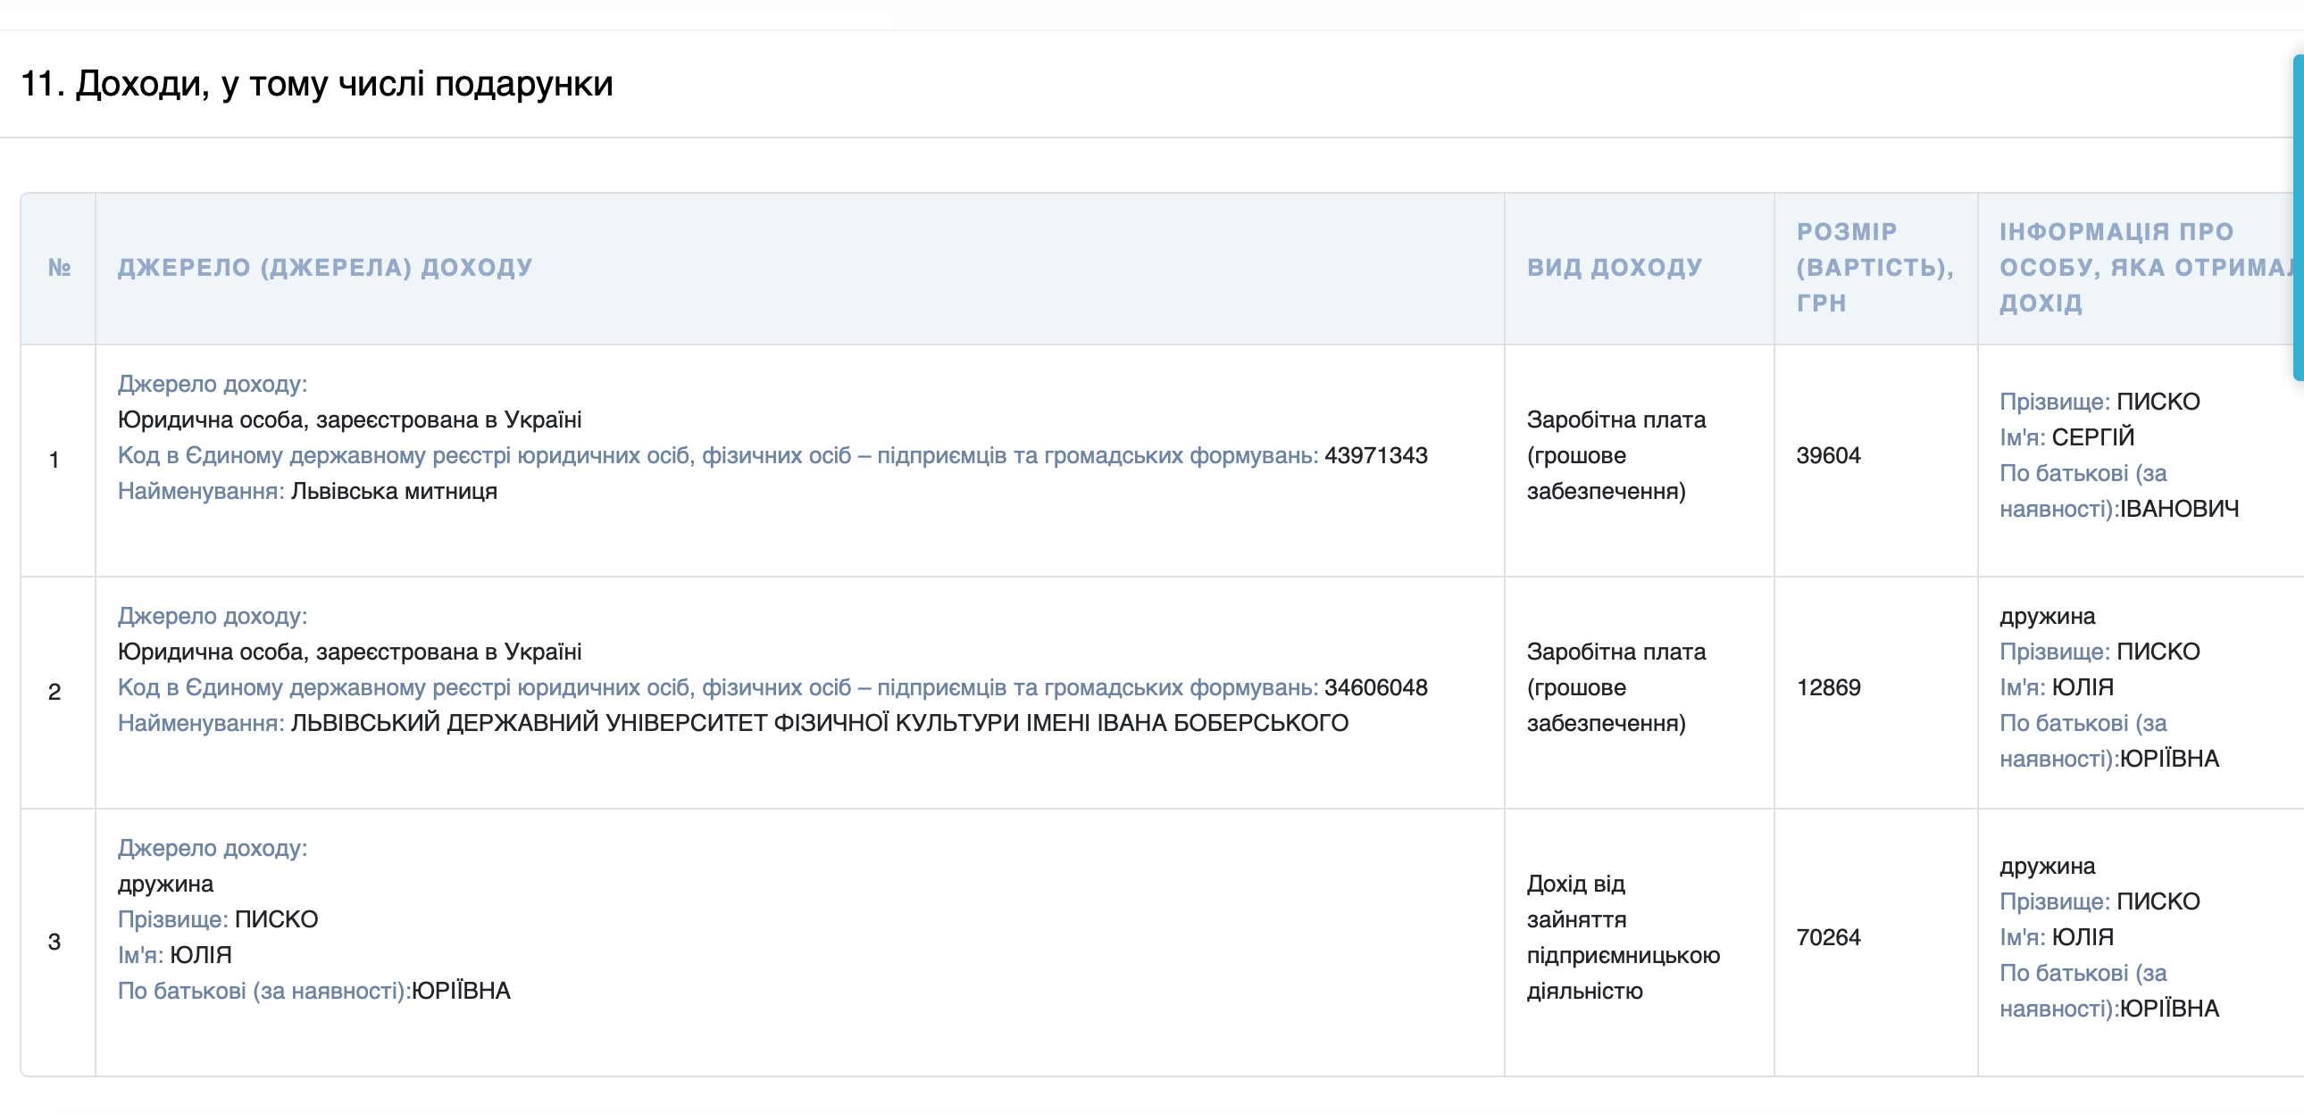Click the teal scrollbar on the right edge

[2297, 217]
